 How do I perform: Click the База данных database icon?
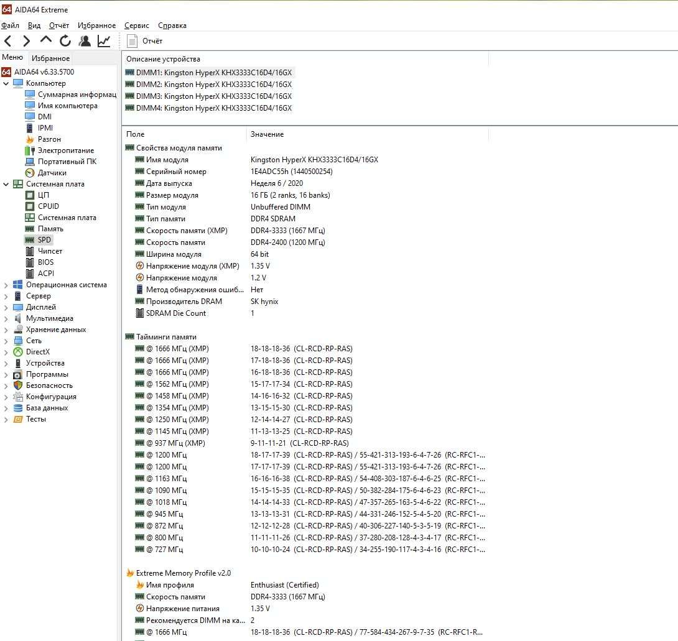[x=18, y=408]
